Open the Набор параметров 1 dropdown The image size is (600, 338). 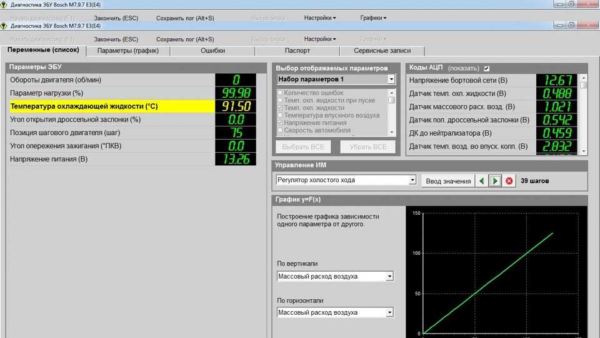coord(391,79)
